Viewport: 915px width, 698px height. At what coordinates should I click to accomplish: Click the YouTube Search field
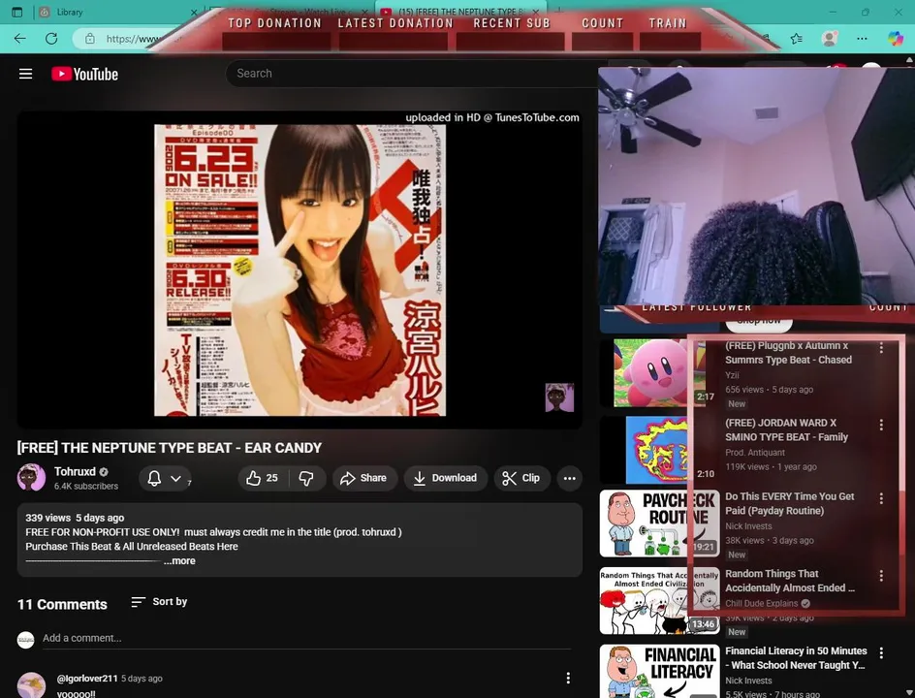(417, 74)
